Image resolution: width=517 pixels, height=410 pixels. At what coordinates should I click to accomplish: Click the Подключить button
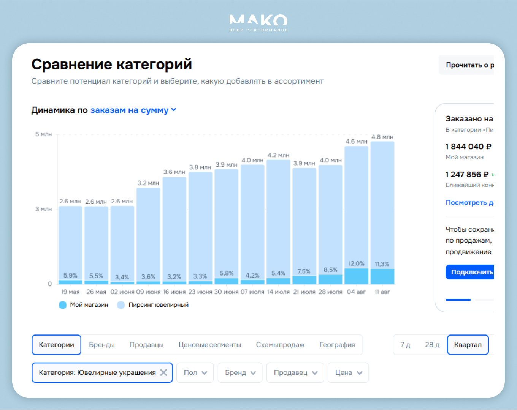(x=470, y=272)
